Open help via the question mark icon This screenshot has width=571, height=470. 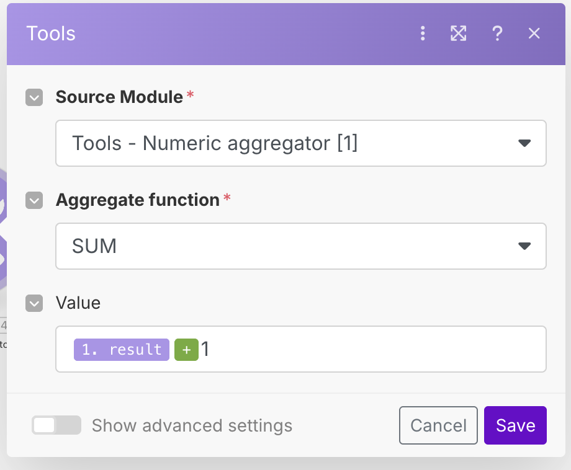[x=497, y=33]
